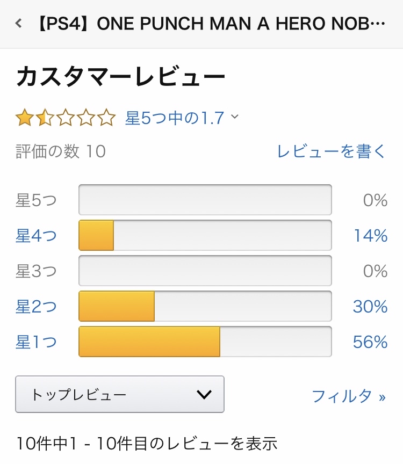Click レビューを書く link
Viewport: 403px width, 464px height.
click(332, 151)
